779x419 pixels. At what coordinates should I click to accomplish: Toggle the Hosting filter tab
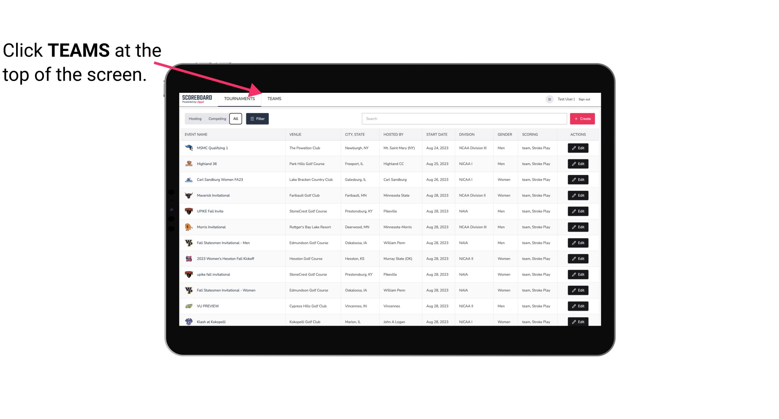pos(195,119)
